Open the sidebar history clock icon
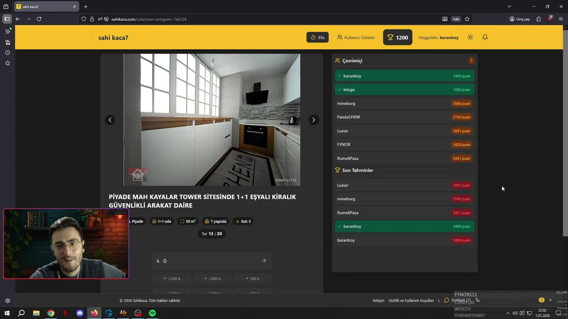The width and height of the screenshot is (568, 319). [x=8, y=53]
